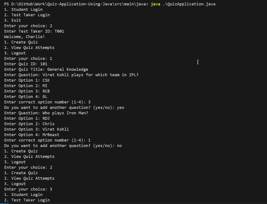The height and width of the screenshot is (204, 267).
Task: Click the 'yes' answer to add another question
Action: click(x=120, y=107)
